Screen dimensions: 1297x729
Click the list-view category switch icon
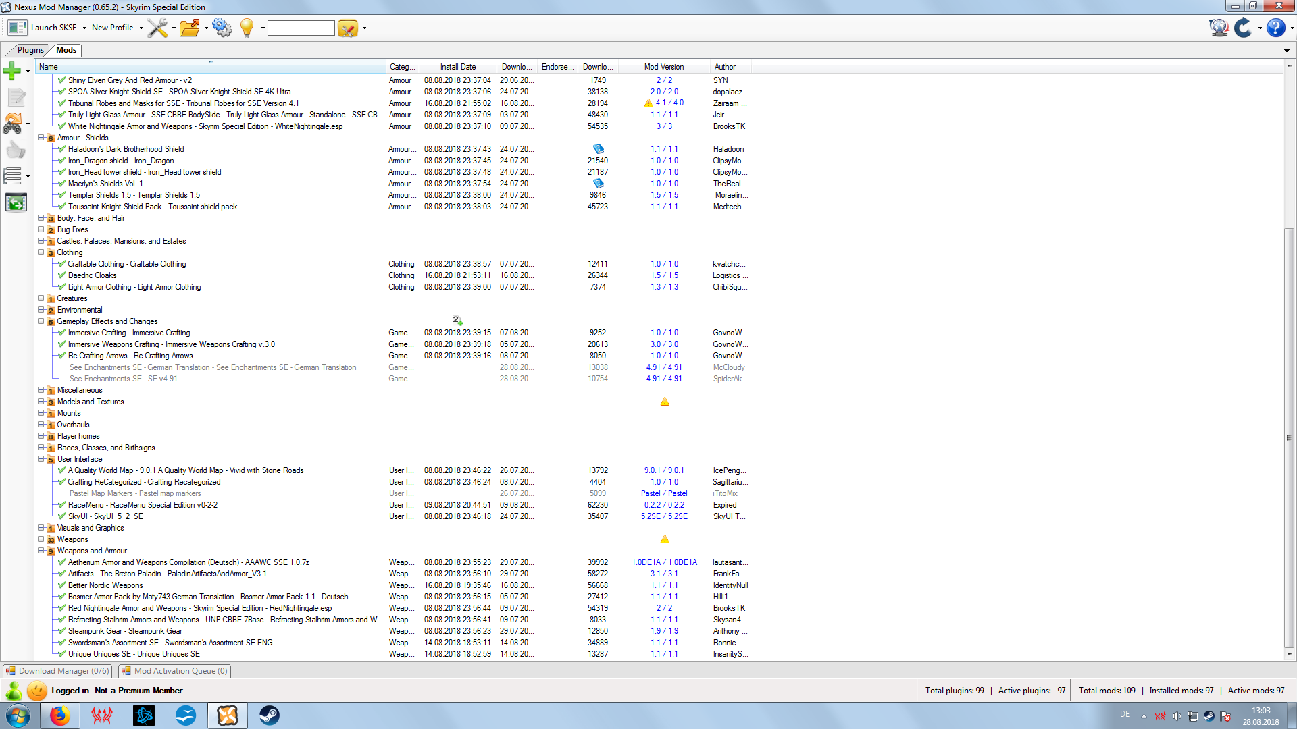[x=12, y=176]
